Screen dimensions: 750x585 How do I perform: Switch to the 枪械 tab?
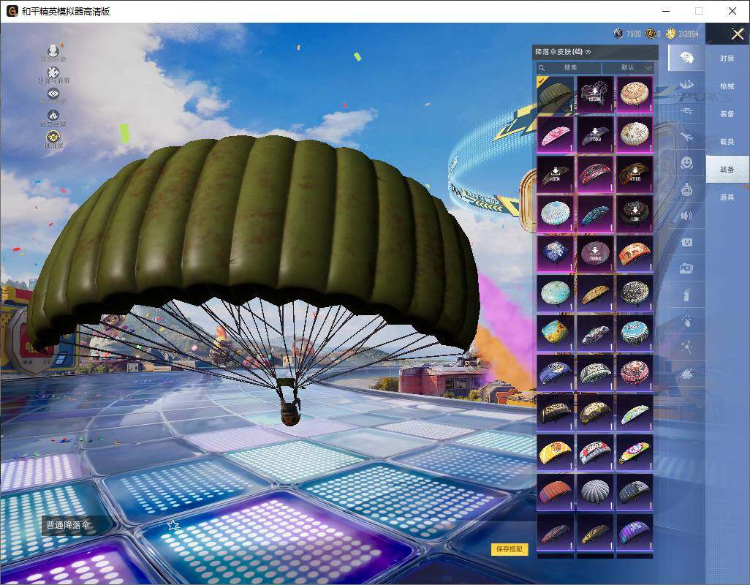pyautogui.click(x=727, y=86)
